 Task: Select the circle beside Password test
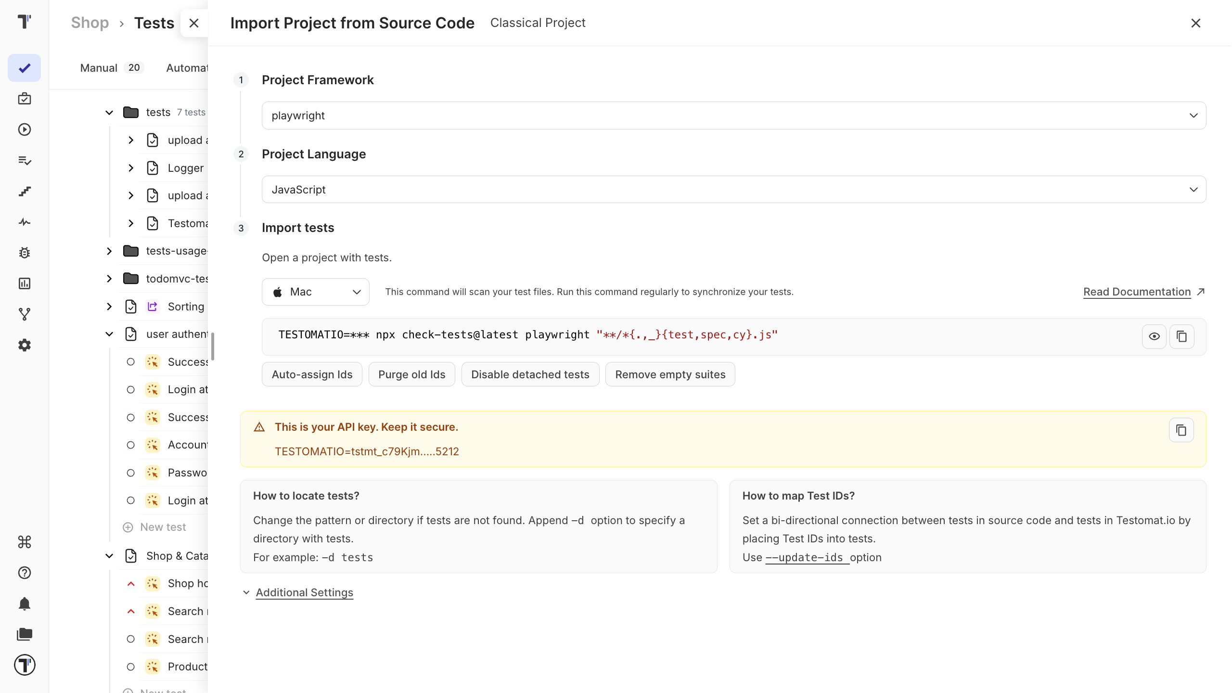click(x=130, y=473)
